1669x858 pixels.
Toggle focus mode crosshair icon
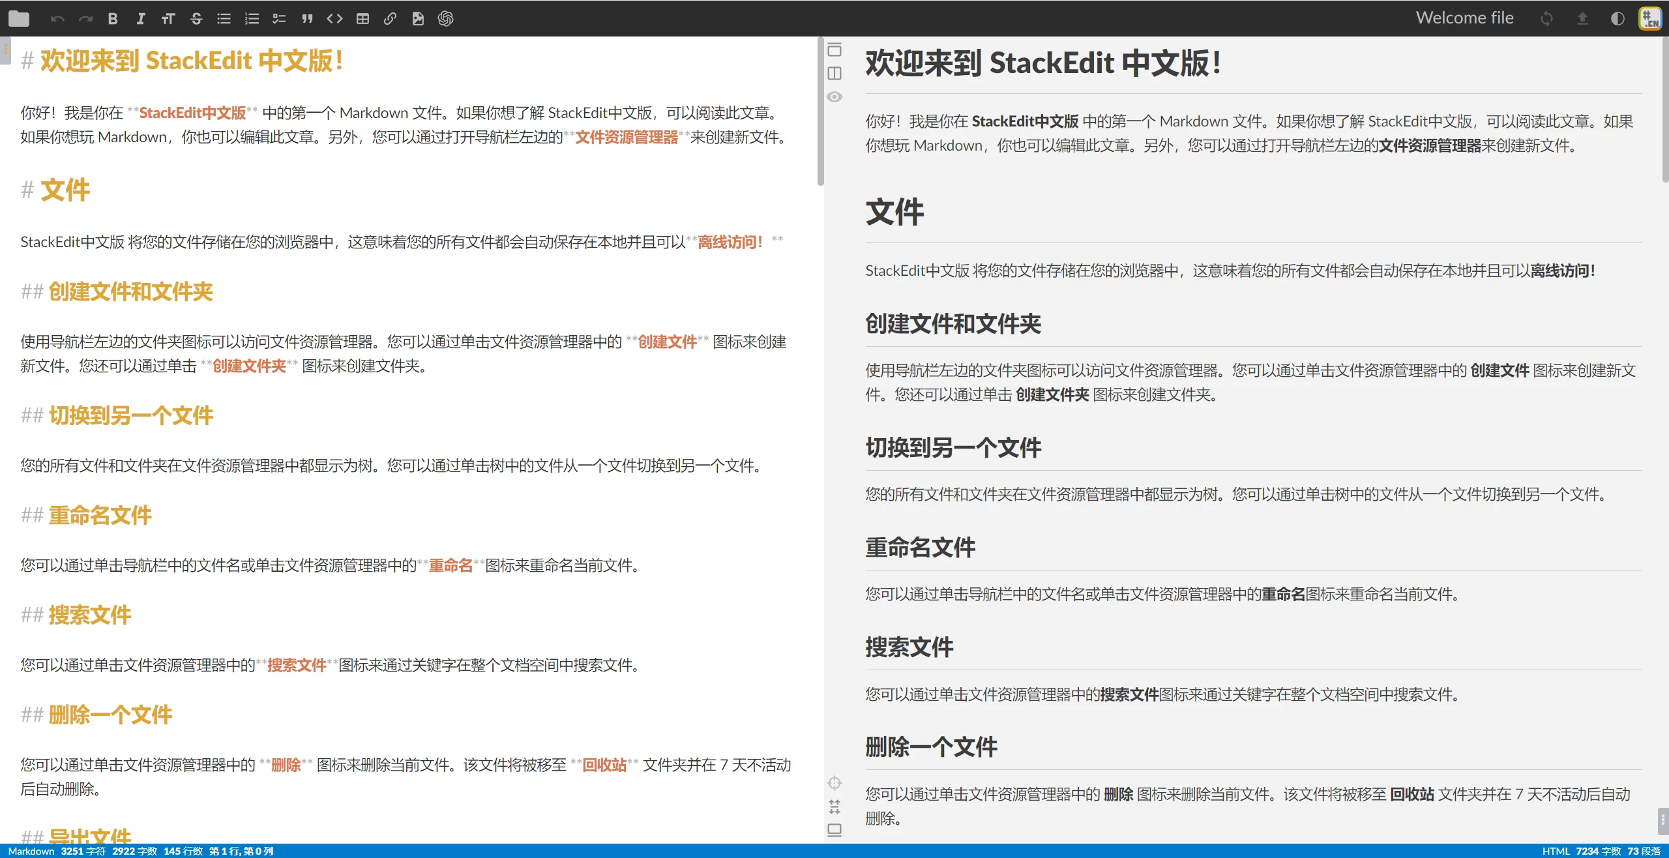pyautogui.click(x=834, y=783)
